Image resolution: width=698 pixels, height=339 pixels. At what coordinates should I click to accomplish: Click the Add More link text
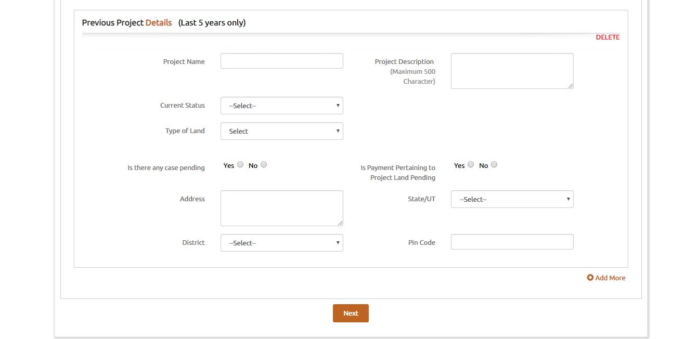click(611, 278)
